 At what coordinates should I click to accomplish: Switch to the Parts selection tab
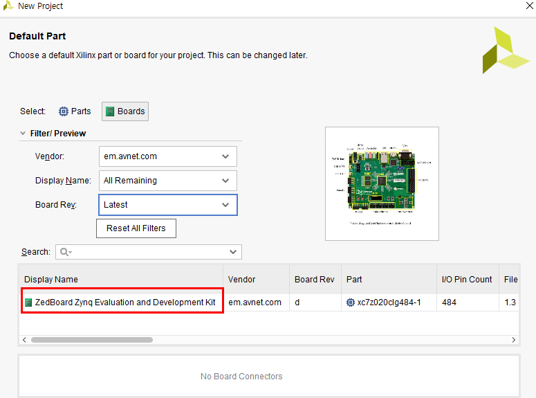pyautogui.click(x=75, y=111)
